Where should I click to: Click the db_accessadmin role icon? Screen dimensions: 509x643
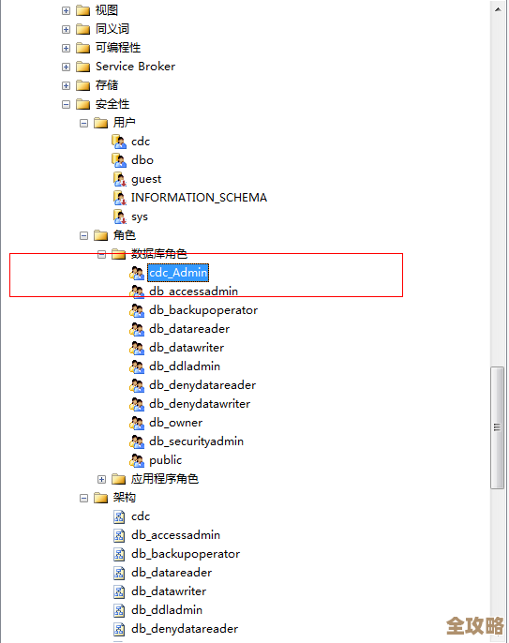click(x=137, y=292)
